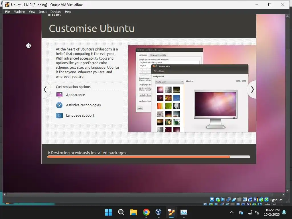Open the audio settings status icon
Screen dimensions: 292x219
(223, 199)
